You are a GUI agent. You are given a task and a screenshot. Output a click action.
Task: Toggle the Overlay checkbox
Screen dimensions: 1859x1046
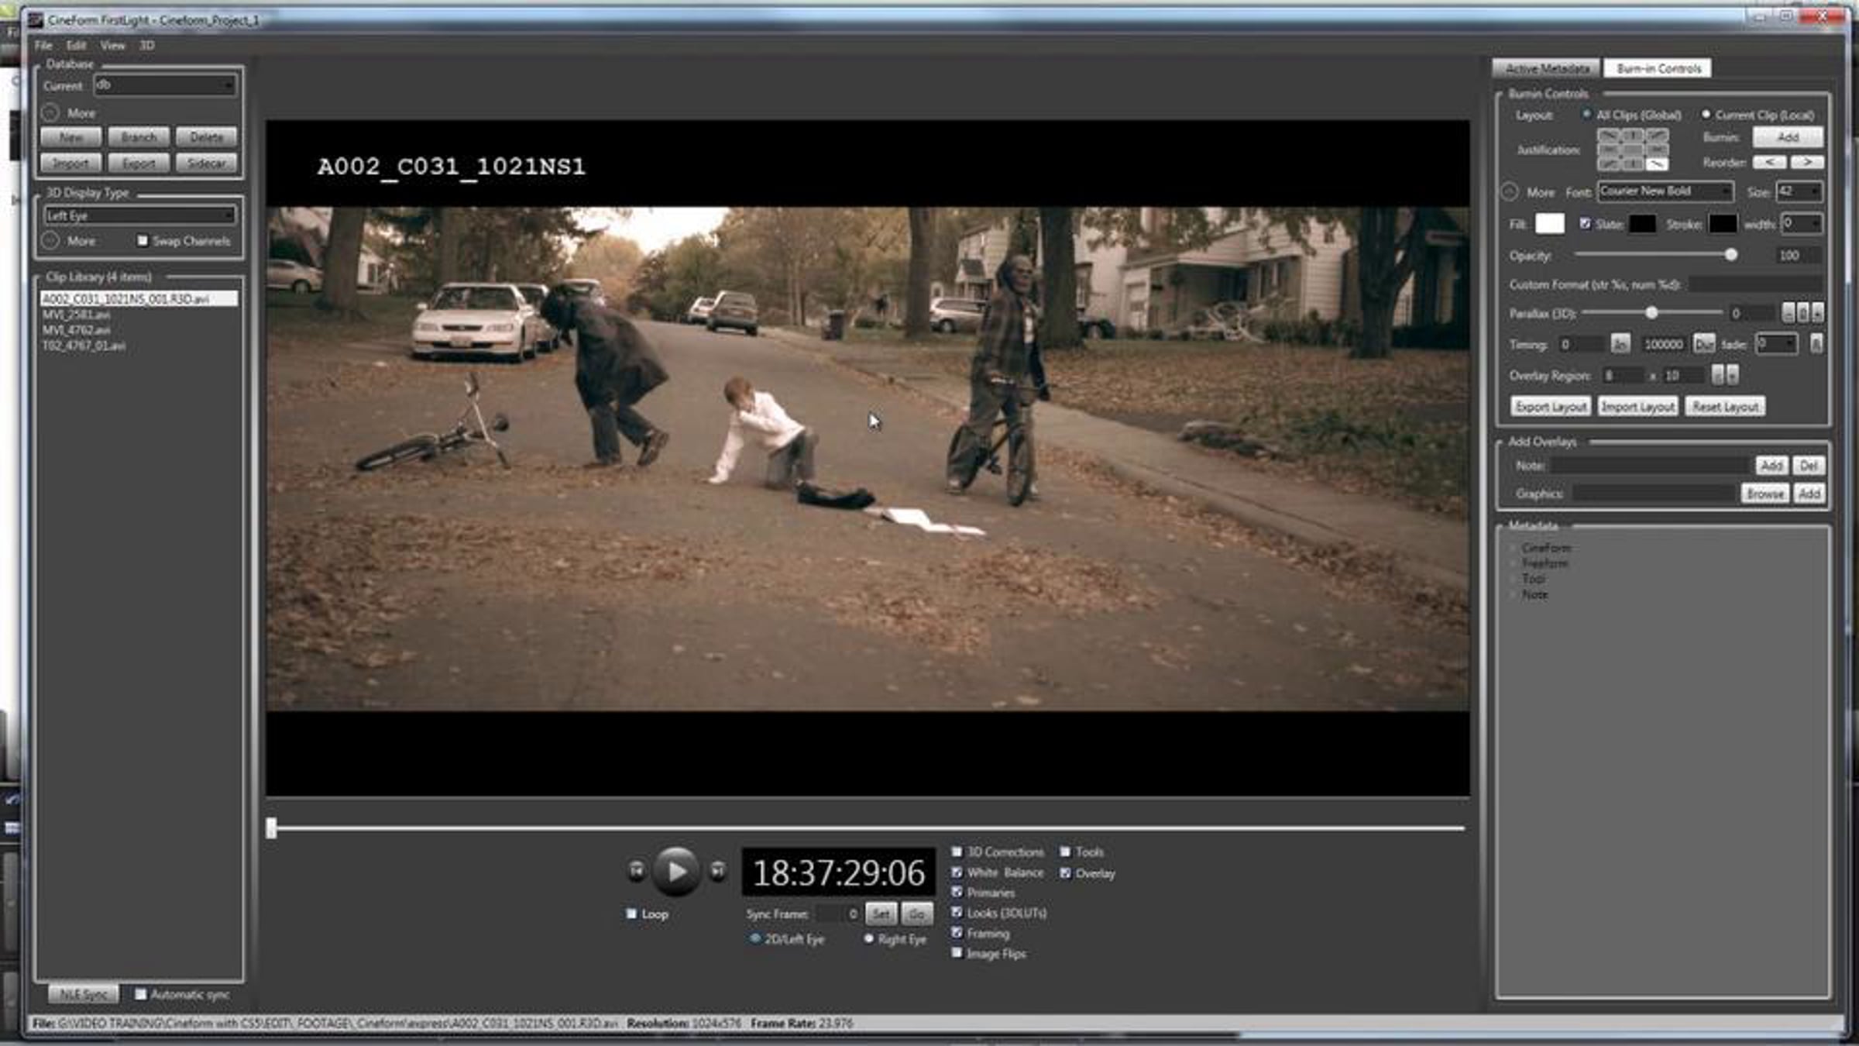point(1066,873)
